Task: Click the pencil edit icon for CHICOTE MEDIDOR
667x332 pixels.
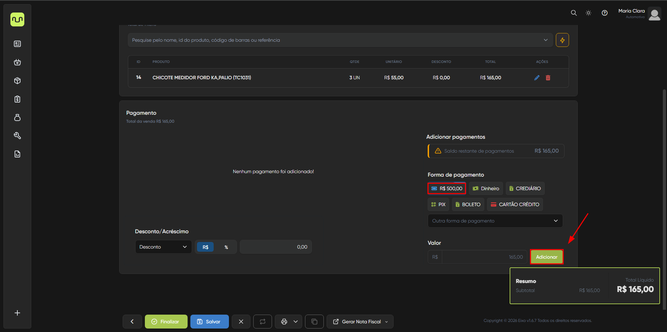Action: pyautogui.click(x=537, y=78)
